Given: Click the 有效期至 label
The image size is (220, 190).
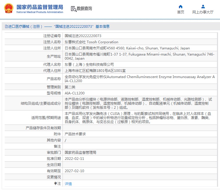Looking at the screenshot, I should click(x=54, y=171).
